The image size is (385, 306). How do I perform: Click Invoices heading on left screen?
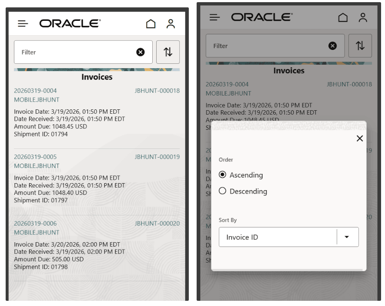(x=97, y=77)
